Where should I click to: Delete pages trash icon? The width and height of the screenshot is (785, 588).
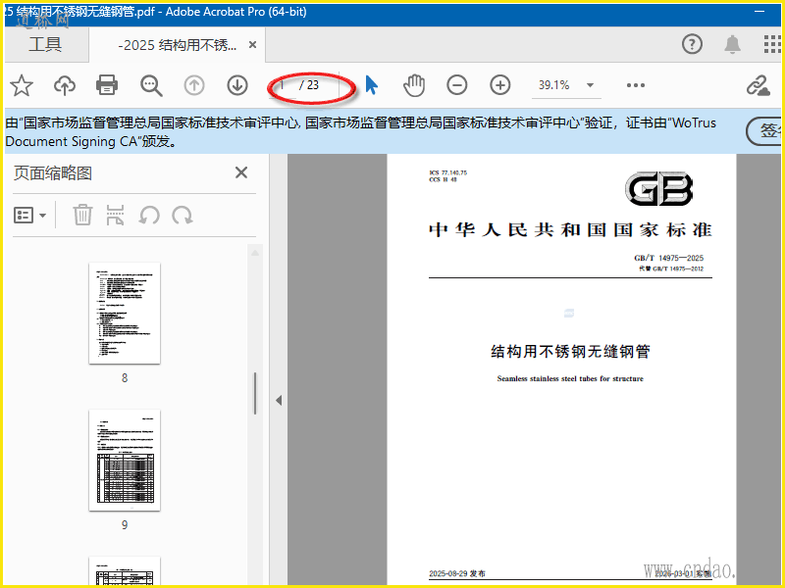[82, 215]
